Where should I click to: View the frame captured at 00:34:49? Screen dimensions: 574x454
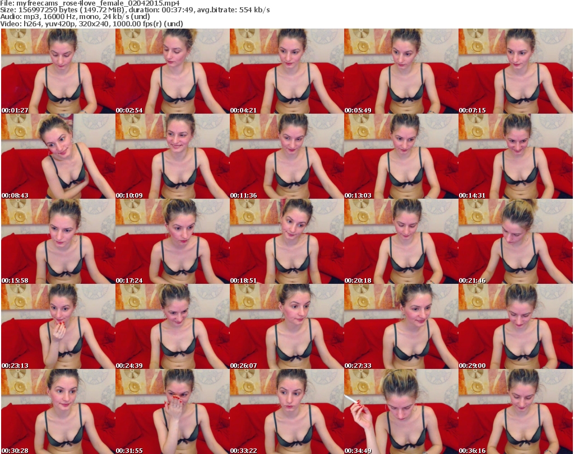401,411
